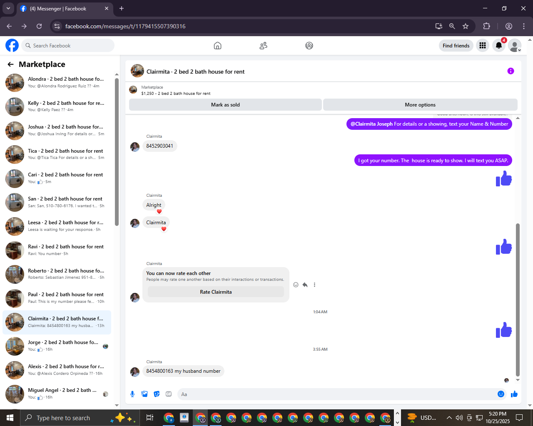Click the 8454800163 my husband number message
The image size is (533, 426).
(x=183, y=371)
